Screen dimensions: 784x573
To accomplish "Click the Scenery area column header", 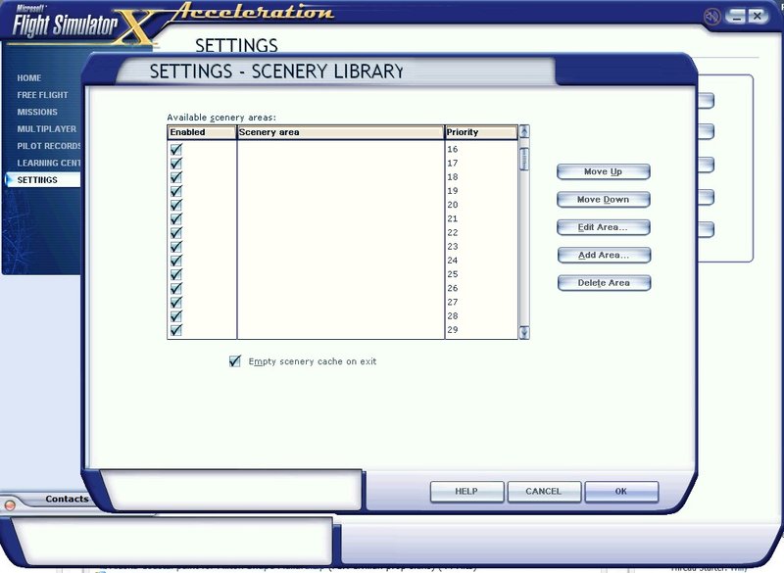I will (340, 132).
